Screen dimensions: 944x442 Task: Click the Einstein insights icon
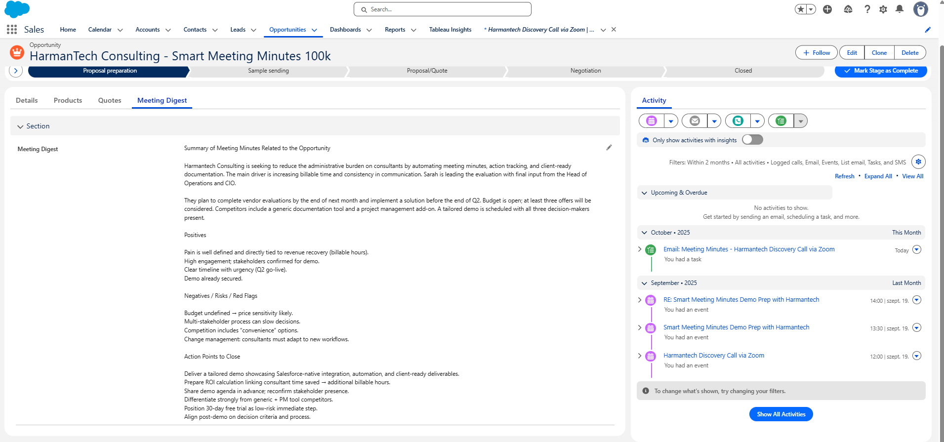point(645,140)
